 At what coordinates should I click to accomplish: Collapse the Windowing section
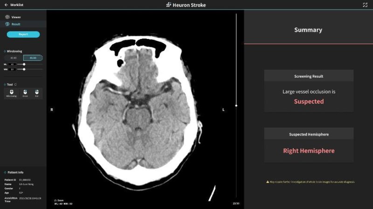click(x=5, y=52)
